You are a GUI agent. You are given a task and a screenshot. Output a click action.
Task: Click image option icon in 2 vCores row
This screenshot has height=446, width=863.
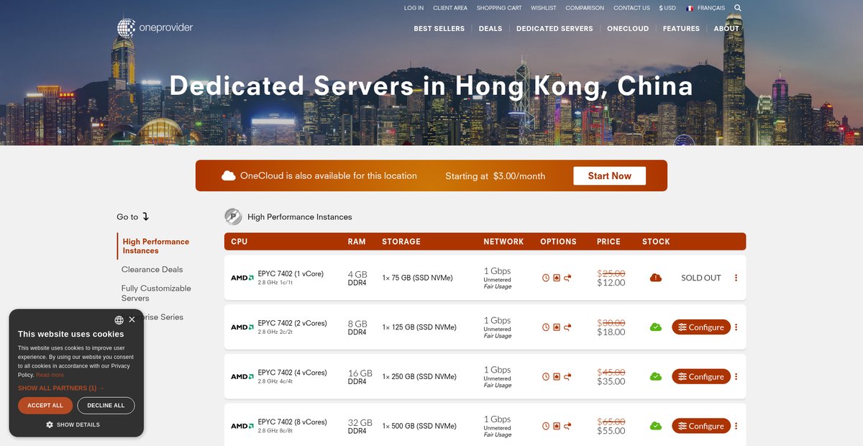(x=557, y=327)
